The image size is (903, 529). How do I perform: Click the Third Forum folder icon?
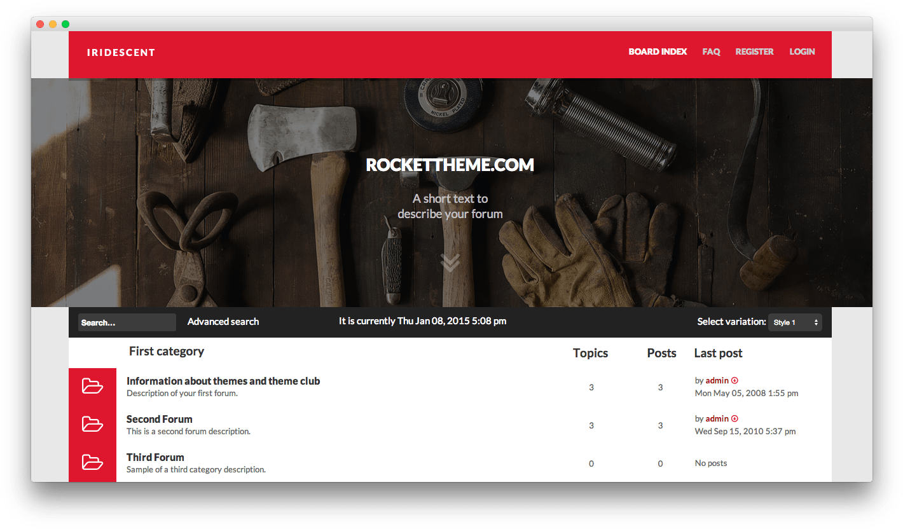point(92,462)
